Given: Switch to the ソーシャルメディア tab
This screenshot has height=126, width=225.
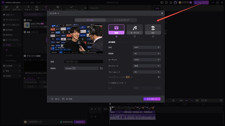Looking at the screenshot, I should pyautogui.click(x=121, y=20).
